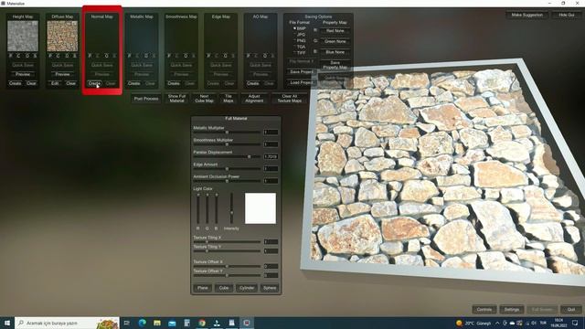The width and height of the screenshot is (585, 329).
Task: Open Google Chrome from the taskbar
Action: point(202,323)
